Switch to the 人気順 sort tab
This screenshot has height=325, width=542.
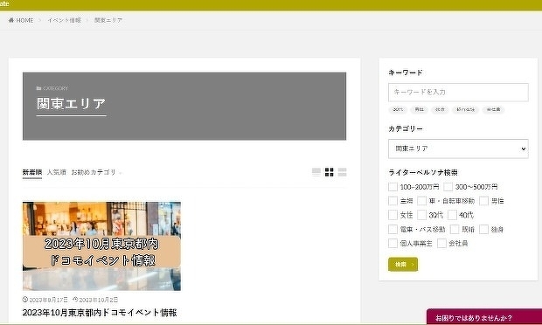56,172
